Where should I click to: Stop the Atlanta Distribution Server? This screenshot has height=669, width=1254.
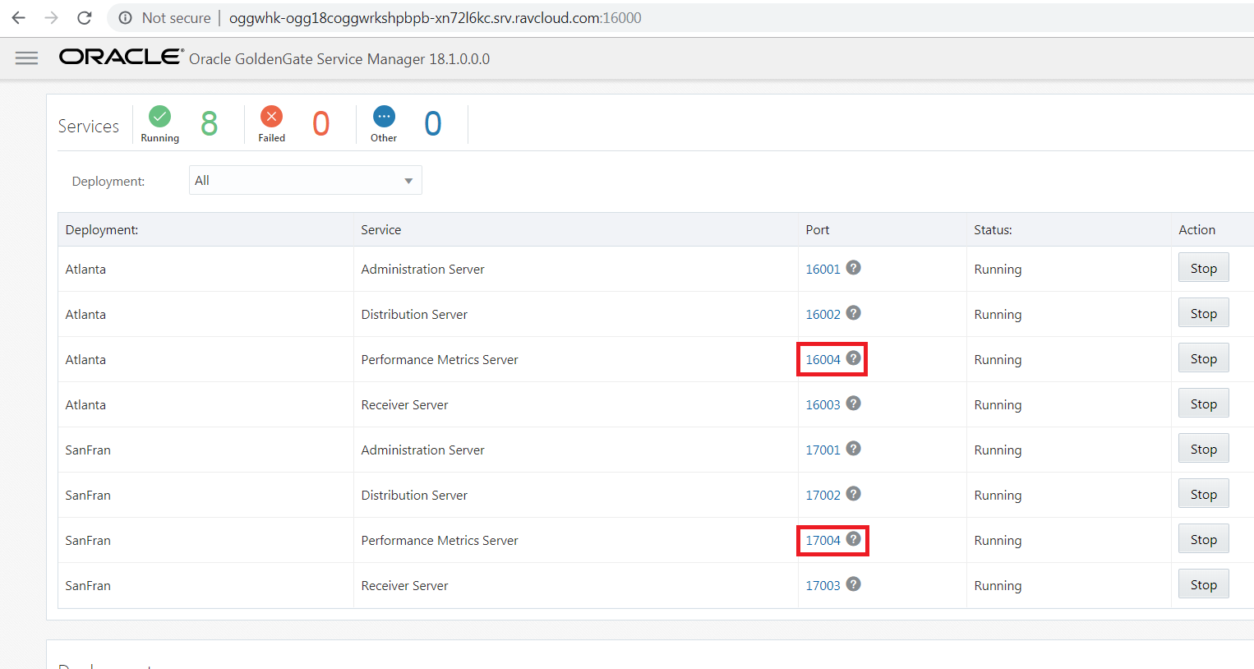click(x=1204, y=313)
